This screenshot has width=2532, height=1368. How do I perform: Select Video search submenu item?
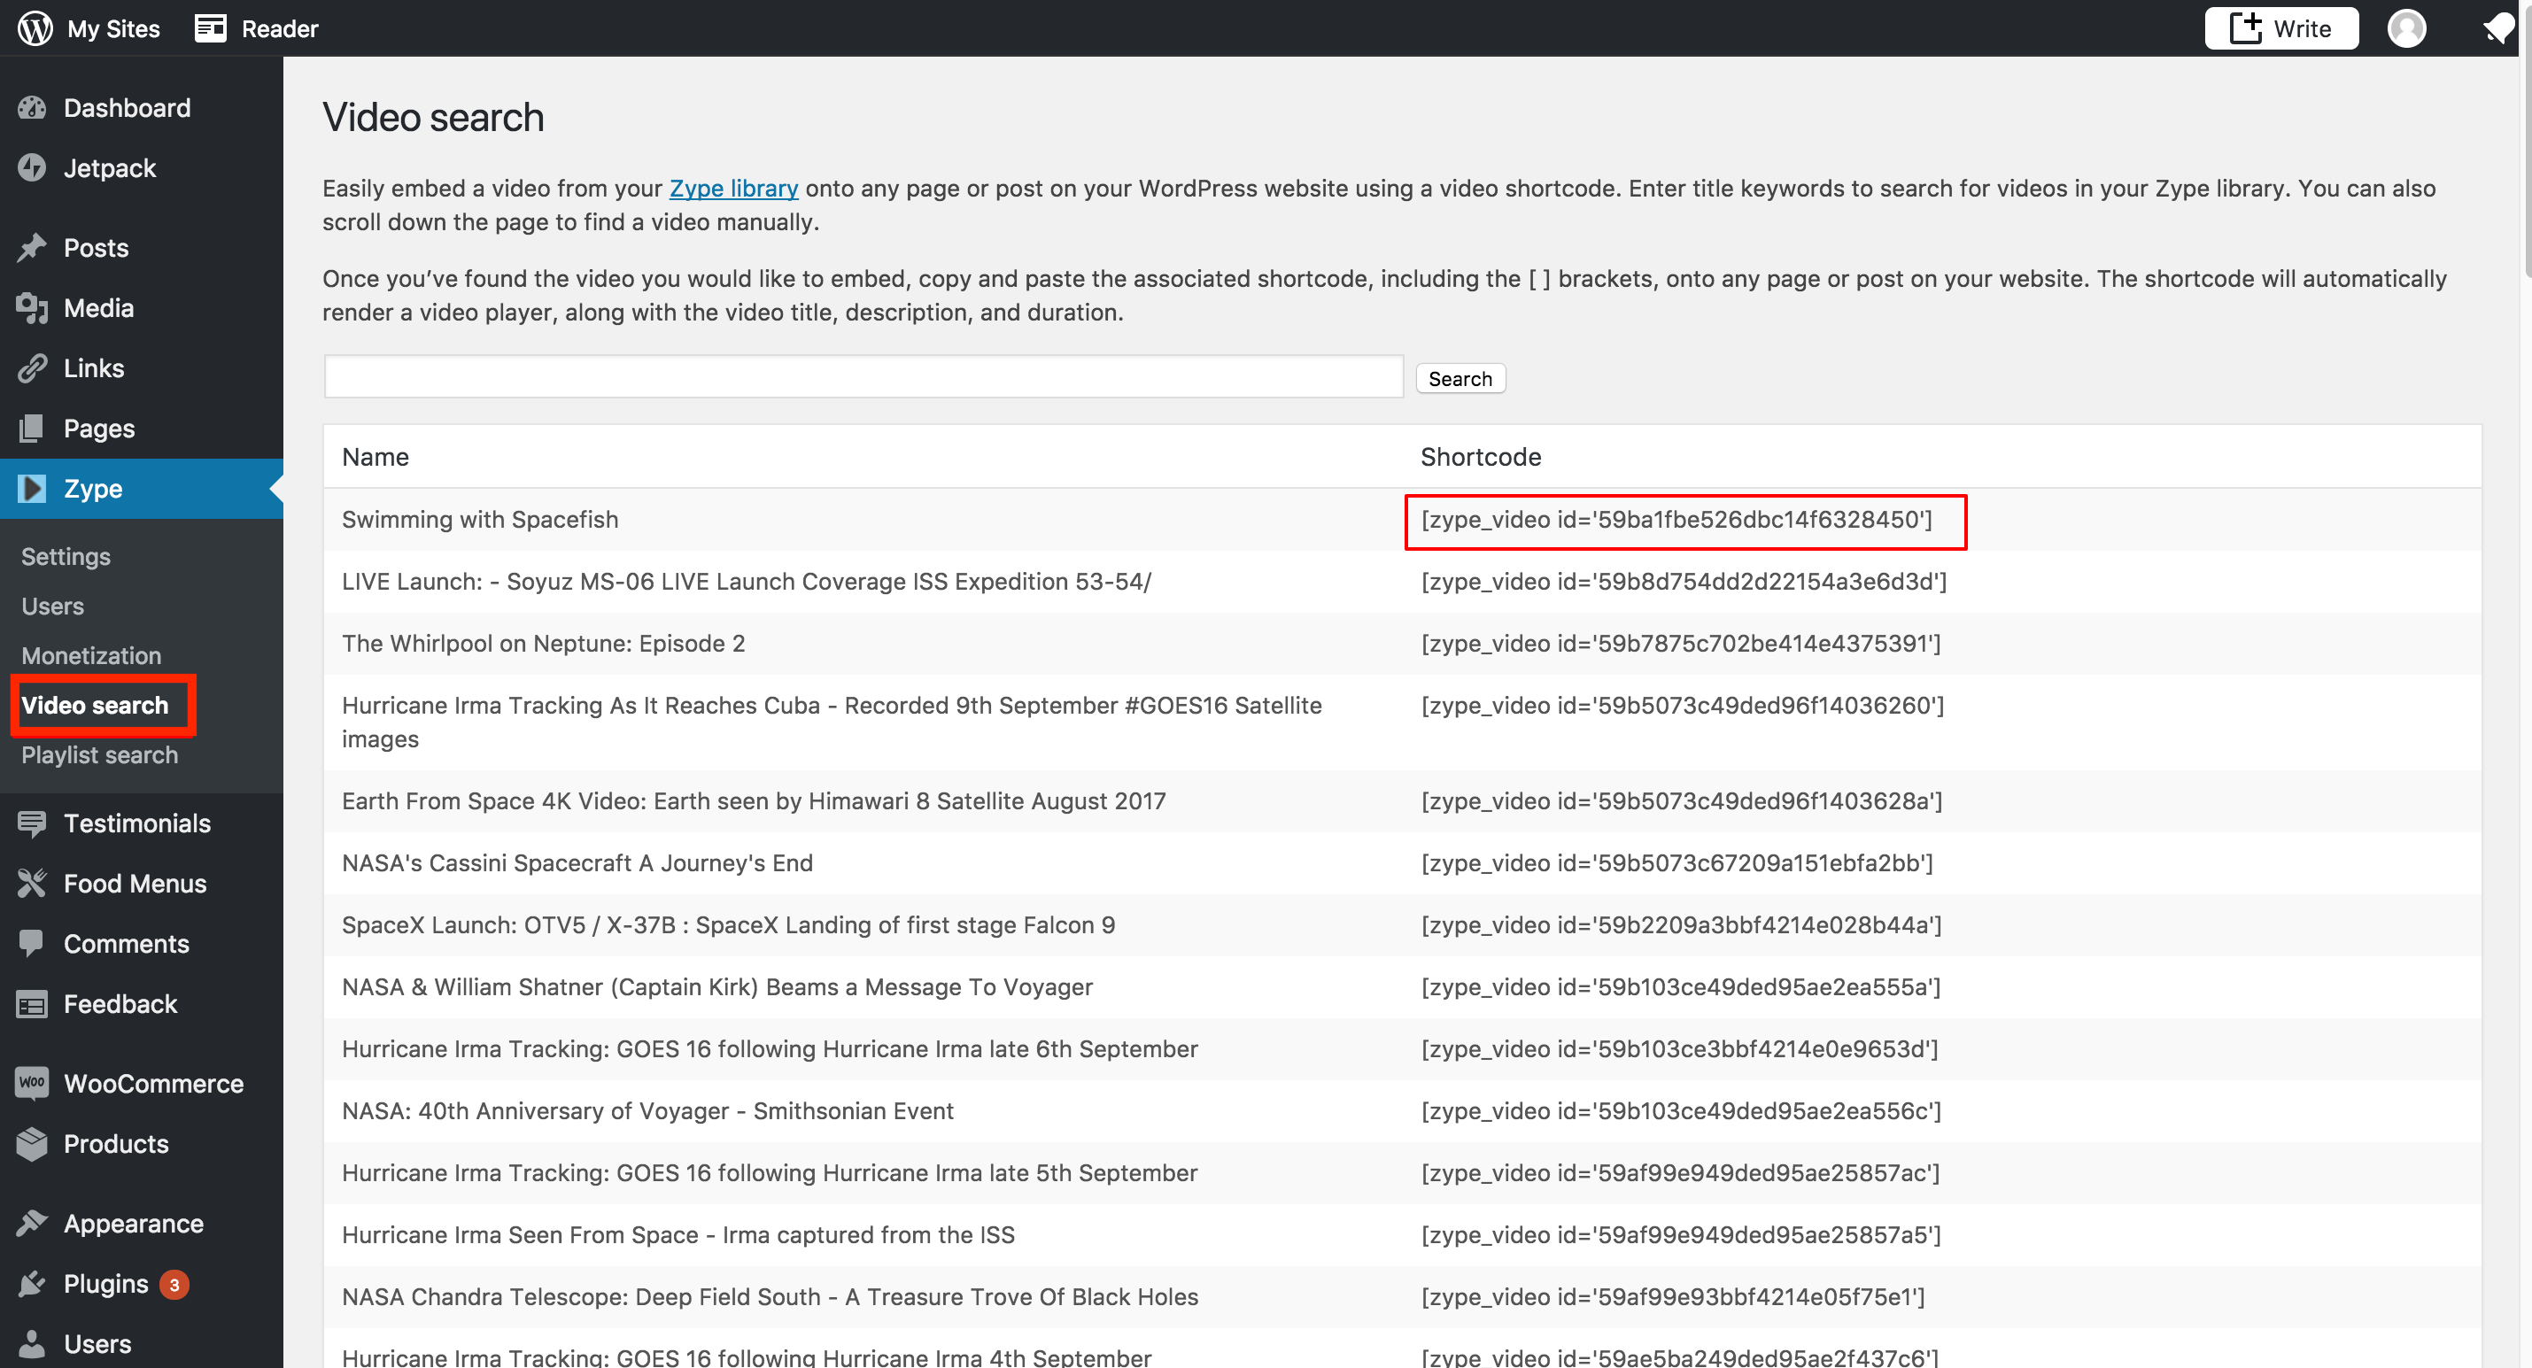tap(95, 706)
